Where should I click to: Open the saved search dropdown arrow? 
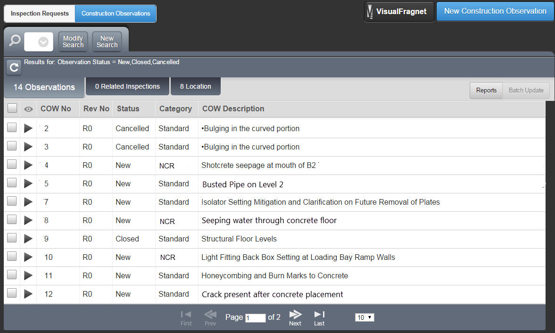(43, 42)
